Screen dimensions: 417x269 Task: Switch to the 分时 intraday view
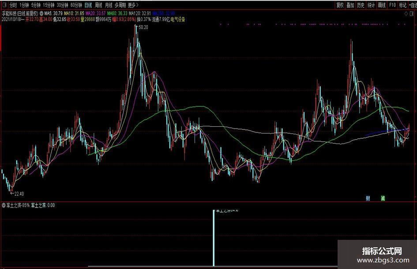coord(13,5)
